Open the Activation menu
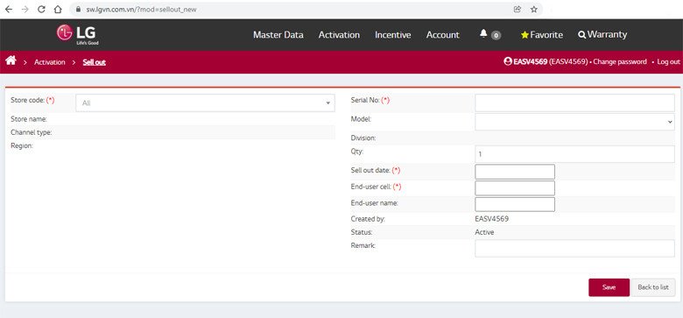This screenshot has height=318, width=683. 339,35
